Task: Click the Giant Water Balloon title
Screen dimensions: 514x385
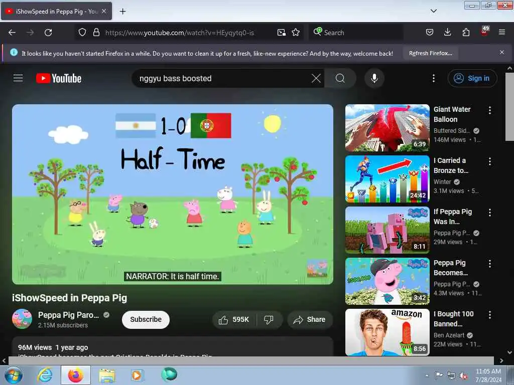Action: click(452, 114)
